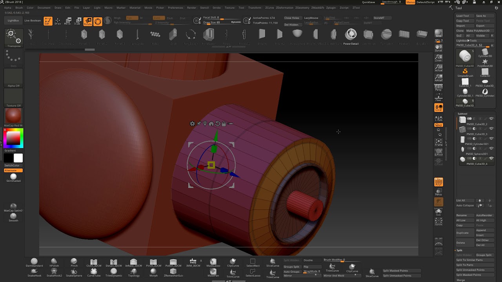Open the Stroke menu

point(216,7)
